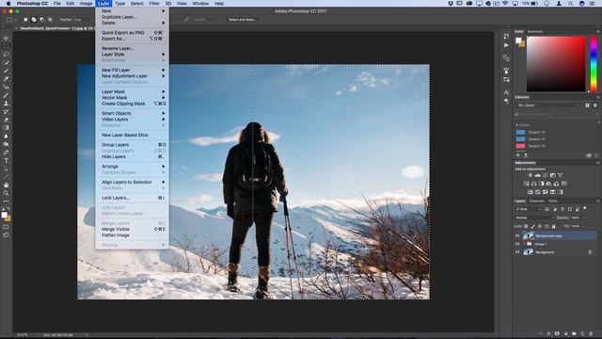Toggle pixel layer filter icon

[x=547, y=209]
